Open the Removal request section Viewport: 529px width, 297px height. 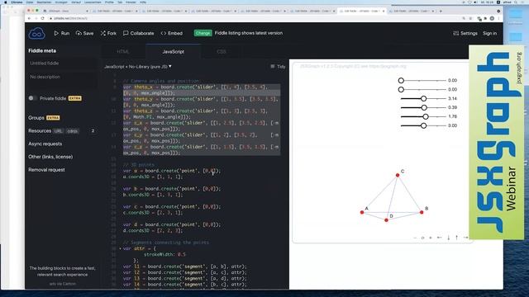[x=46, y=170]
